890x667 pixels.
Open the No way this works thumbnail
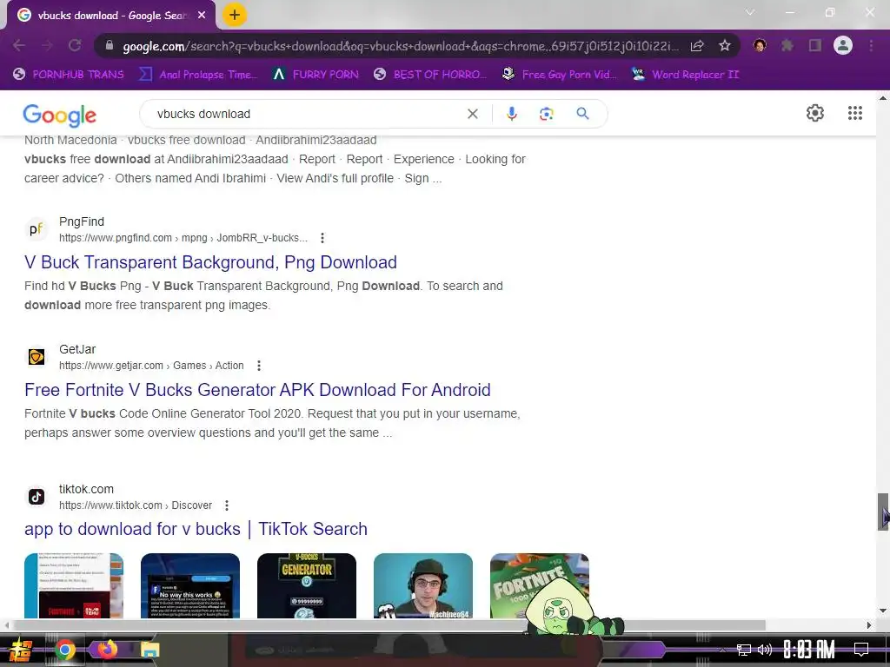coord(190,585)
